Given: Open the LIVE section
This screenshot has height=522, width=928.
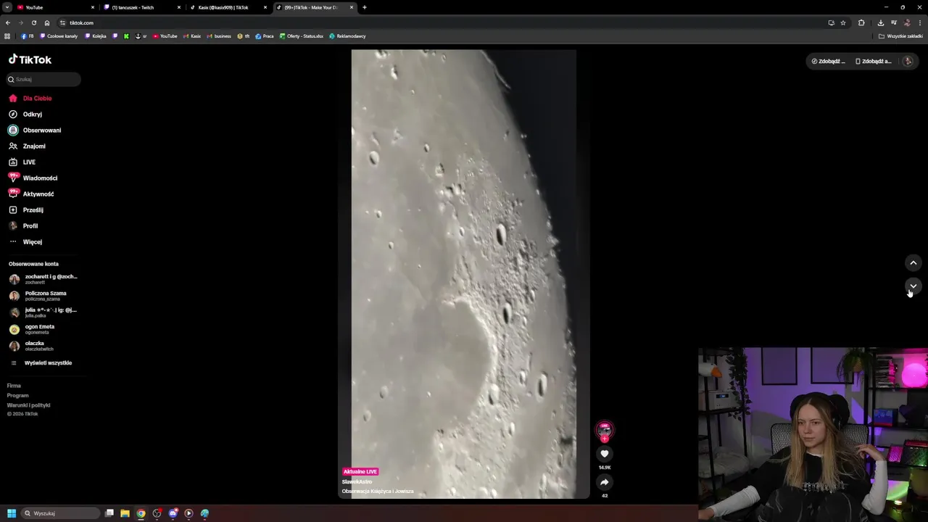Looking at the screenshot, I should pyautogui.click(x=22, y=162).
